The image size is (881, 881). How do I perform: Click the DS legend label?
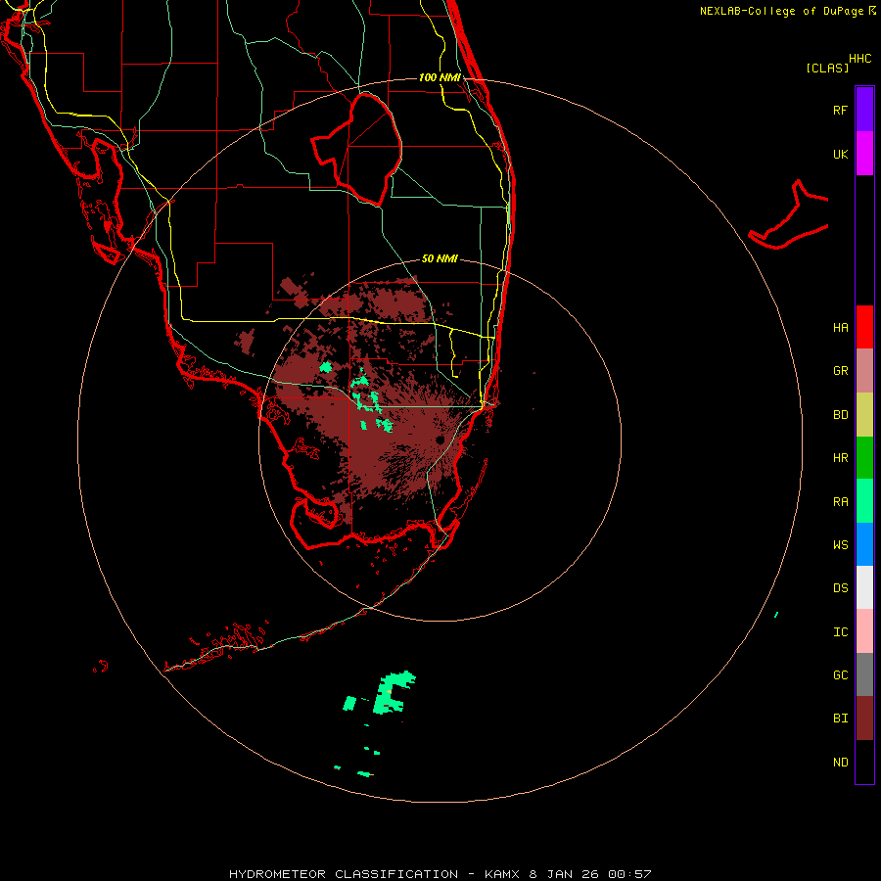[x=840, y=587]
